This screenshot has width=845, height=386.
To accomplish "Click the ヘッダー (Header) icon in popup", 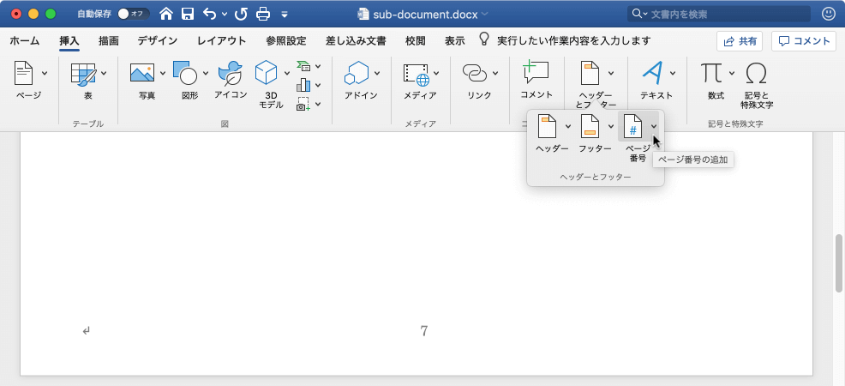I will (x=548, y=127).
